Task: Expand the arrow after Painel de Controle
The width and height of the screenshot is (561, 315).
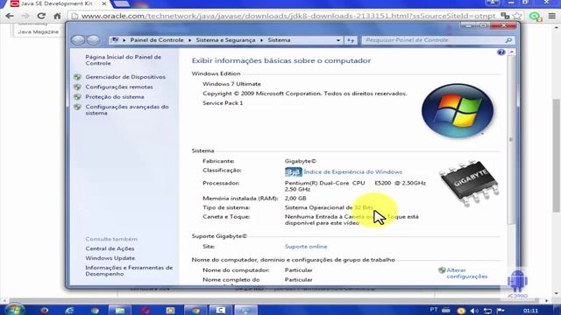Action: pos(189,40)
